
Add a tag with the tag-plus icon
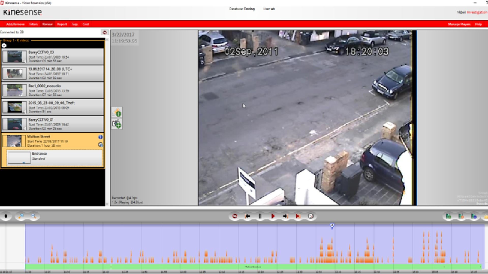click(x=117, y=112)
